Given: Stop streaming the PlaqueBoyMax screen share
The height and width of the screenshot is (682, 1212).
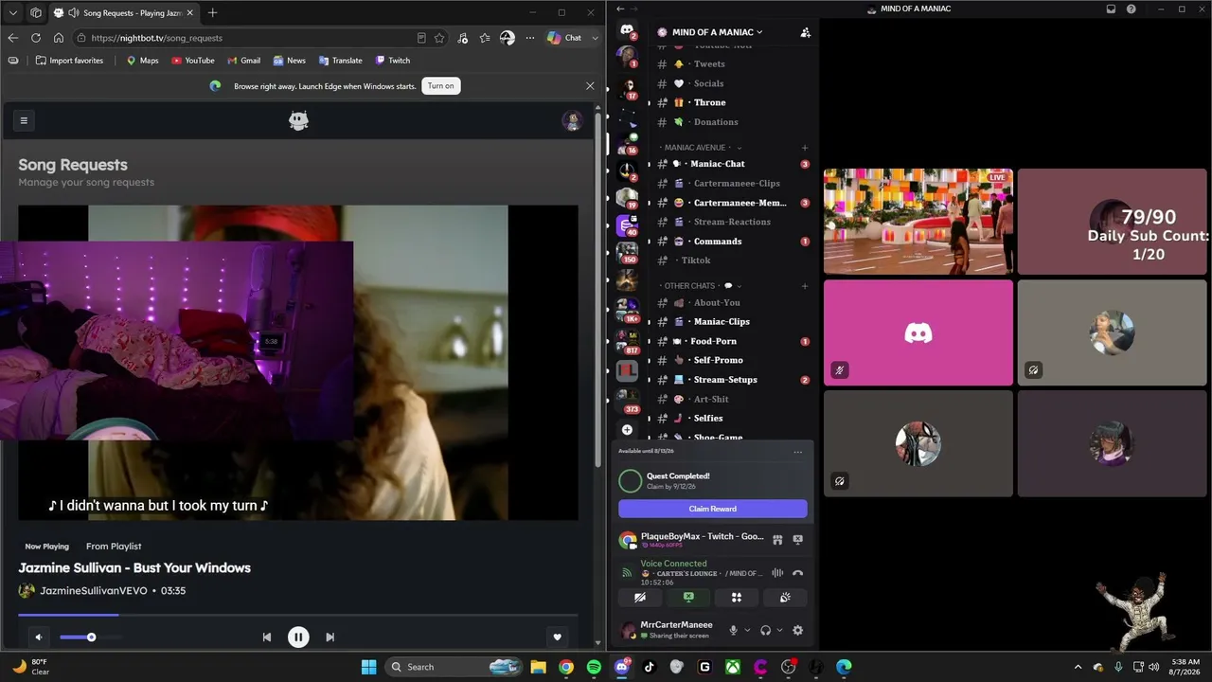Looking at the screenshot, I should 798,540.
